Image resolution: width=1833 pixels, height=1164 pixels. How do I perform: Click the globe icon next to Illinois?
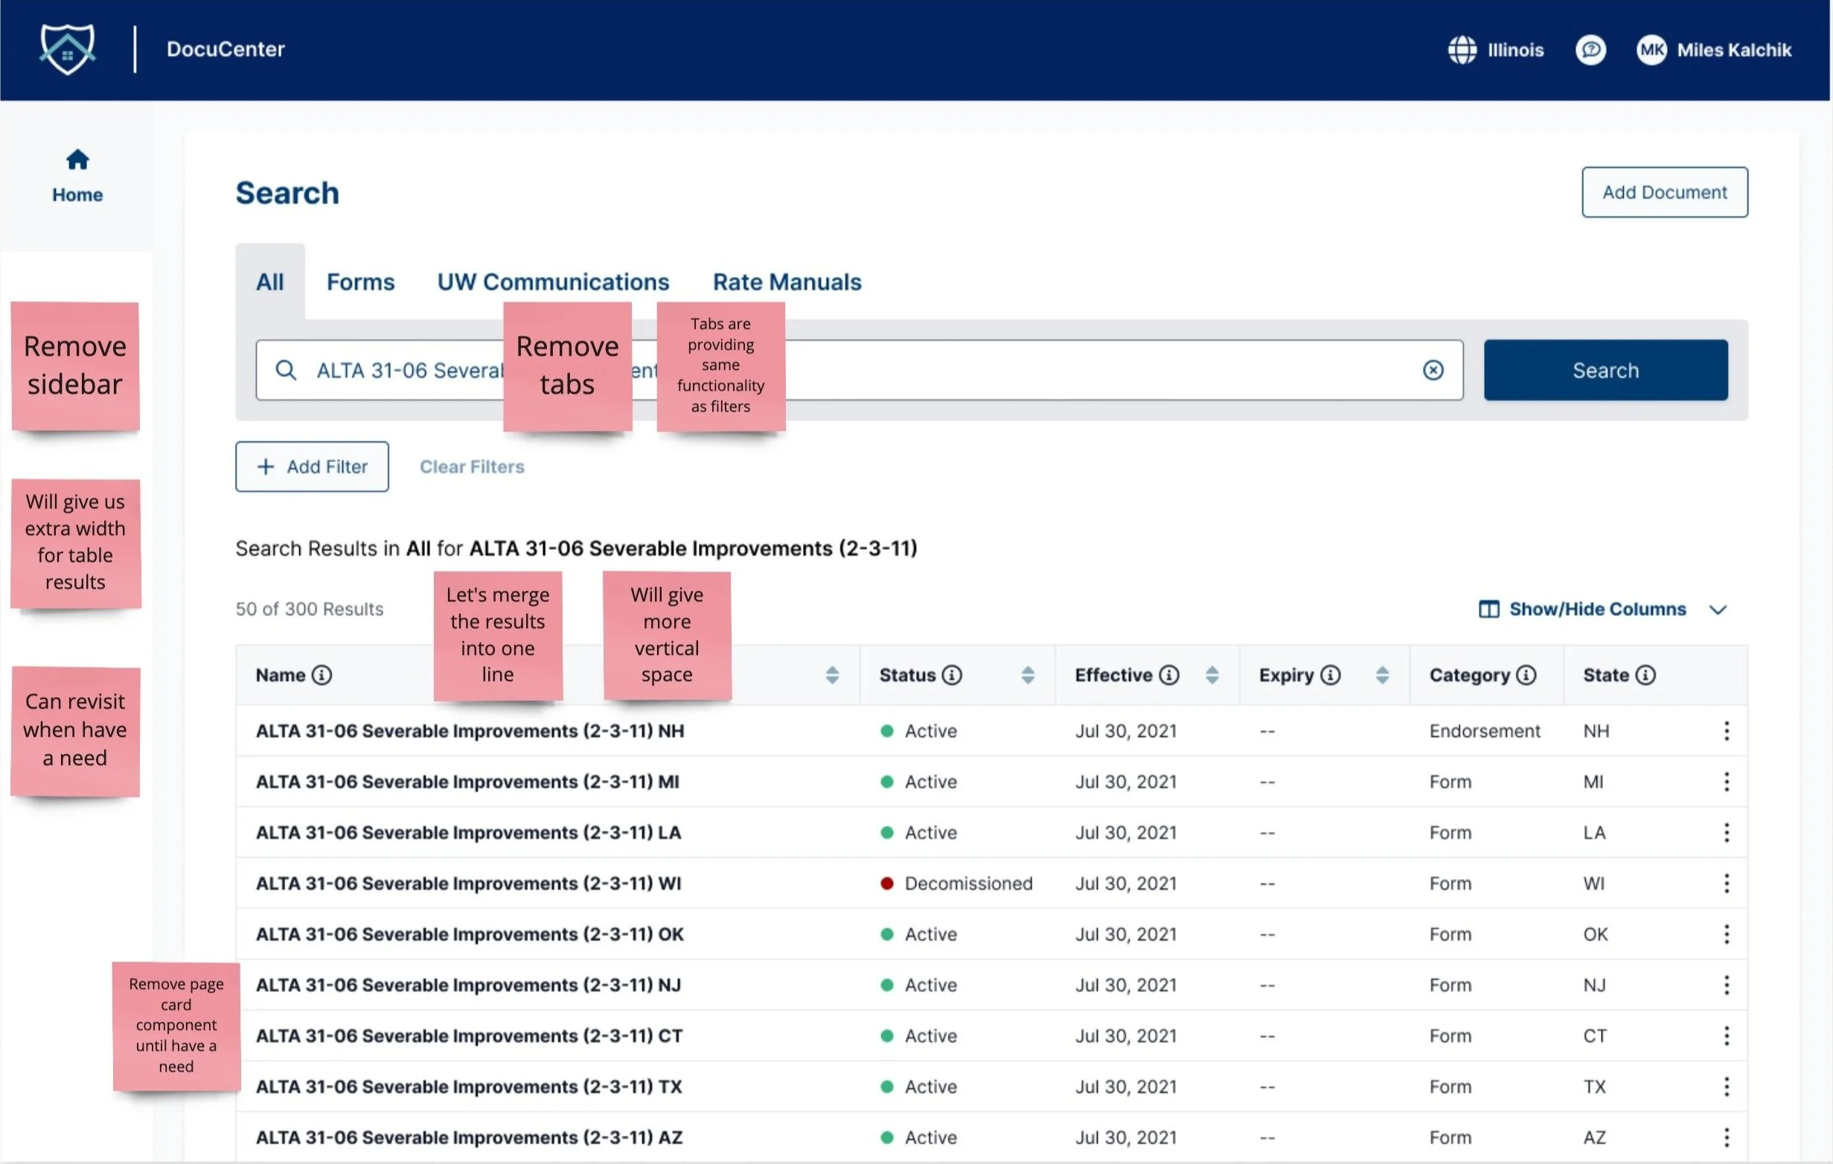[x=1462, y=51]
